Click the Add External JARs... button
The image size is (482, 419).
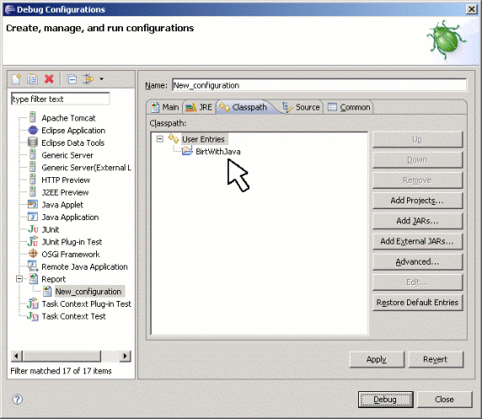click(x=417, y=241)
